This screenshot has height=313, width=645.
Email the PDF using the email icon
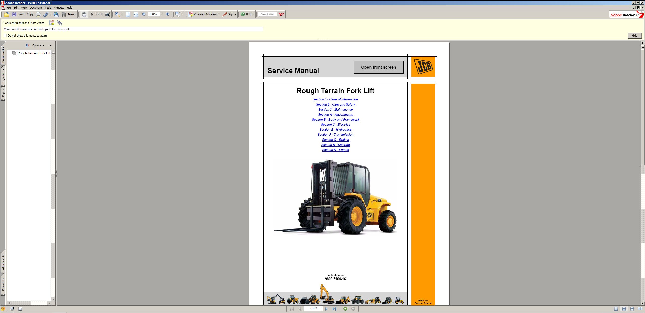[56, 14]
